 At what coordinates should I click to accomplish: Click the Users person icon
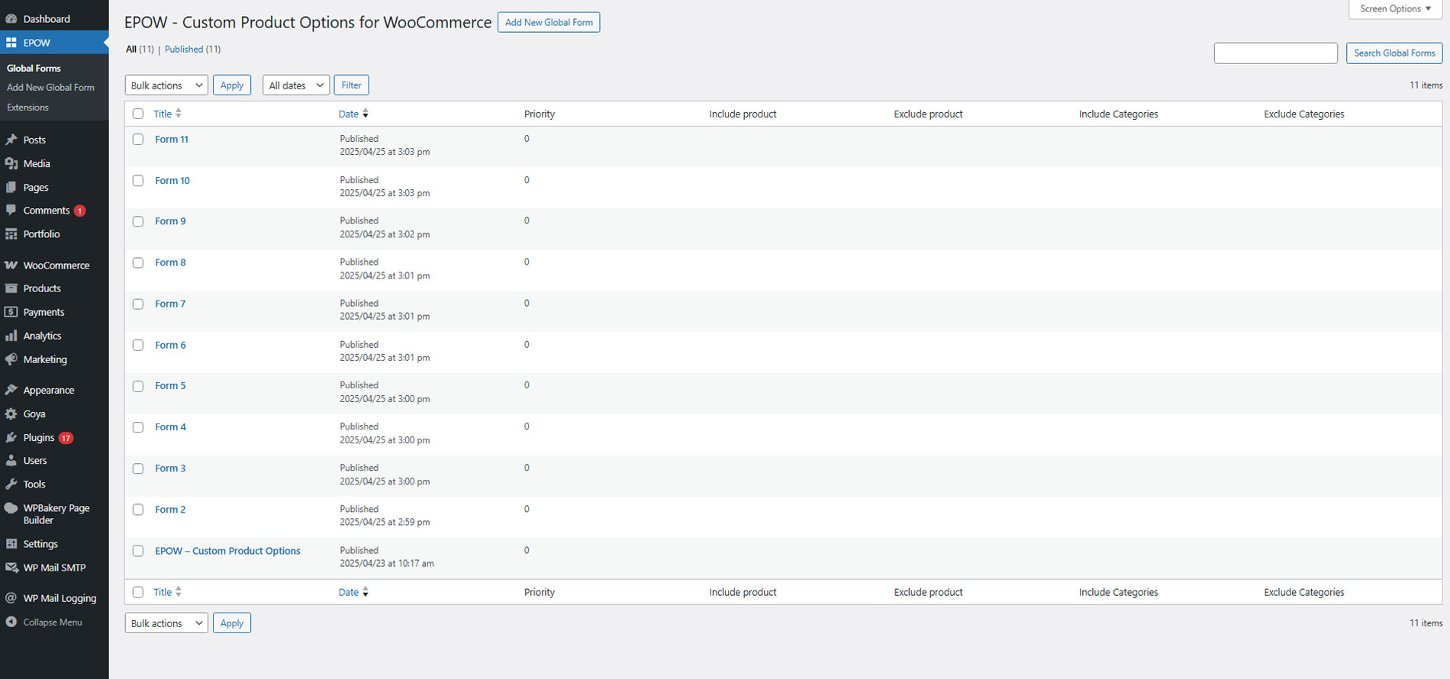11,461
